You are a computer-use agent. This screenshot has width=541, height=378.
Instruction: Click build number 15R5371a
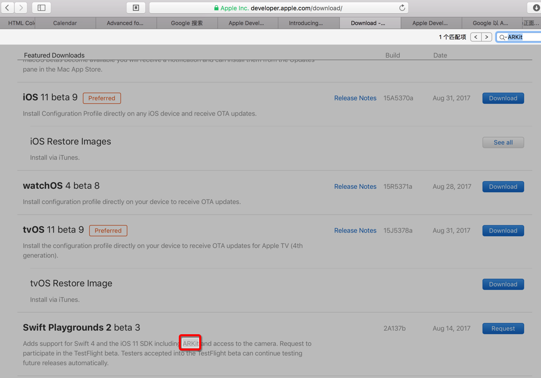pyautogui.click(x=398, y=187)
